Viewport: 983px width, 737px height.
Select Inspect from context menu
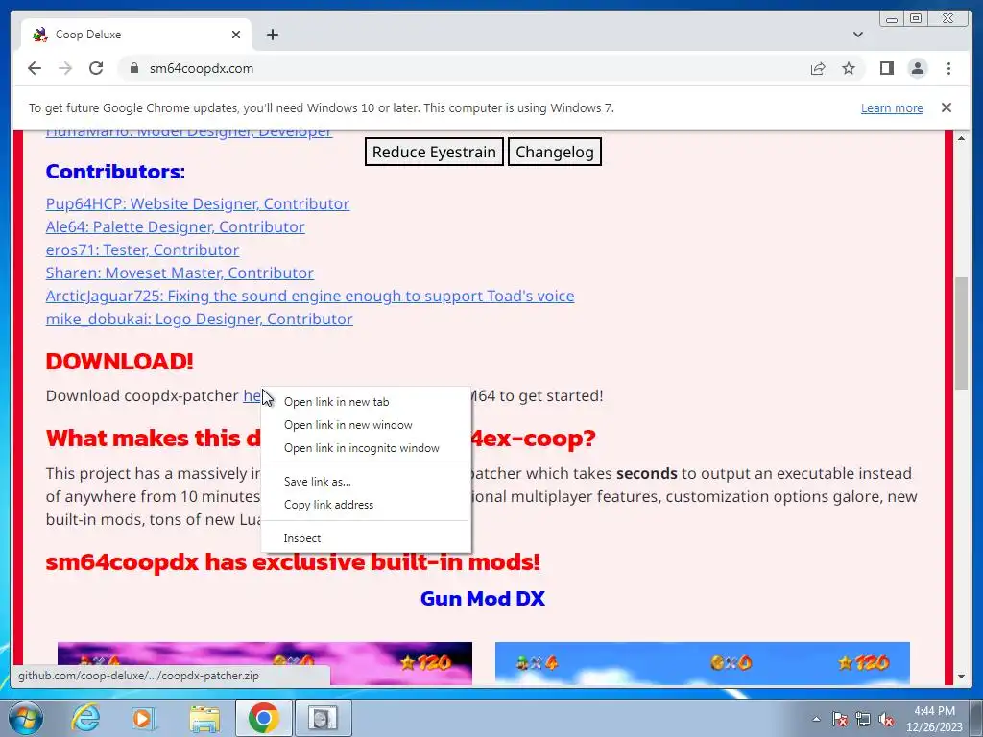coord(366,537)
